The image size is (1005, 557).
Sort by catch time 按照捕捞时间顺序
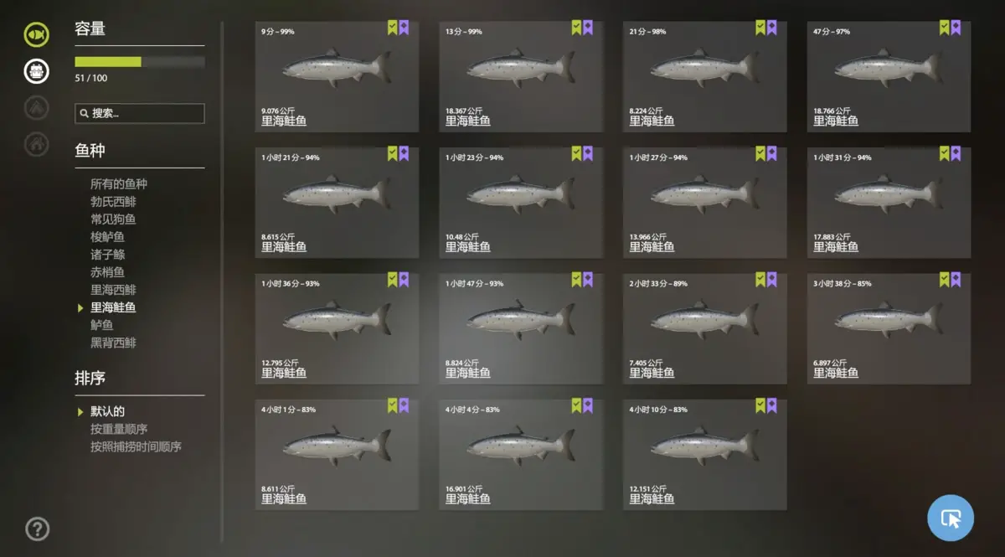136,446
